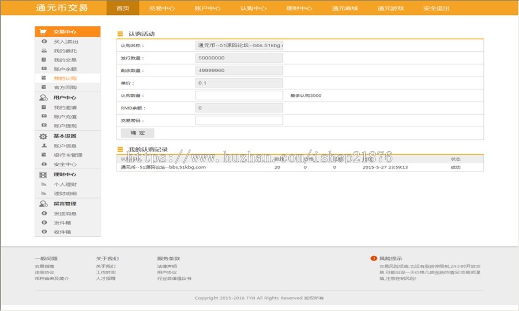Open the 银行卡管理 sidebar link
Screen dimensions: 519x311
(x=68, y=155)
